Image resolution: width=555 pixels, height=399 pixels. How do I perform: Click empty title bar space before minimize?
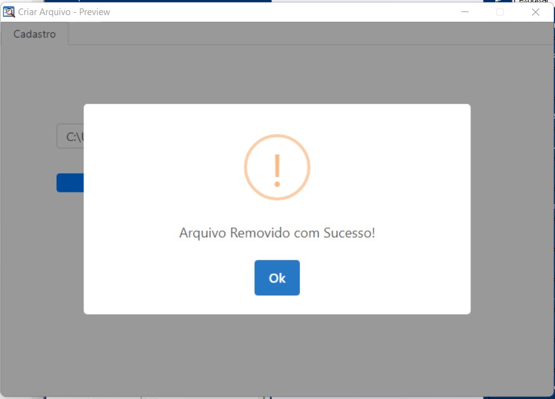click(302, 12)
